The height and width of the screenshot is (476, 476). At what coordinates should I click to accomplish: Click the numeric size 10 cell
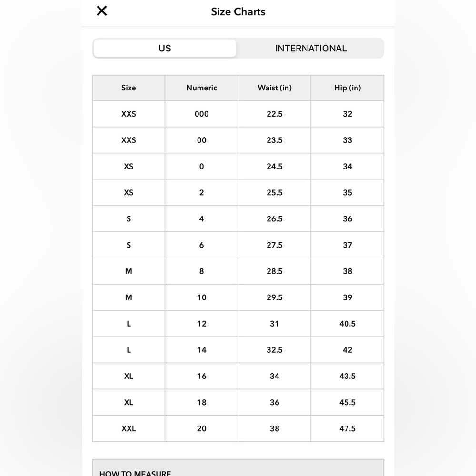coord(201,297)
